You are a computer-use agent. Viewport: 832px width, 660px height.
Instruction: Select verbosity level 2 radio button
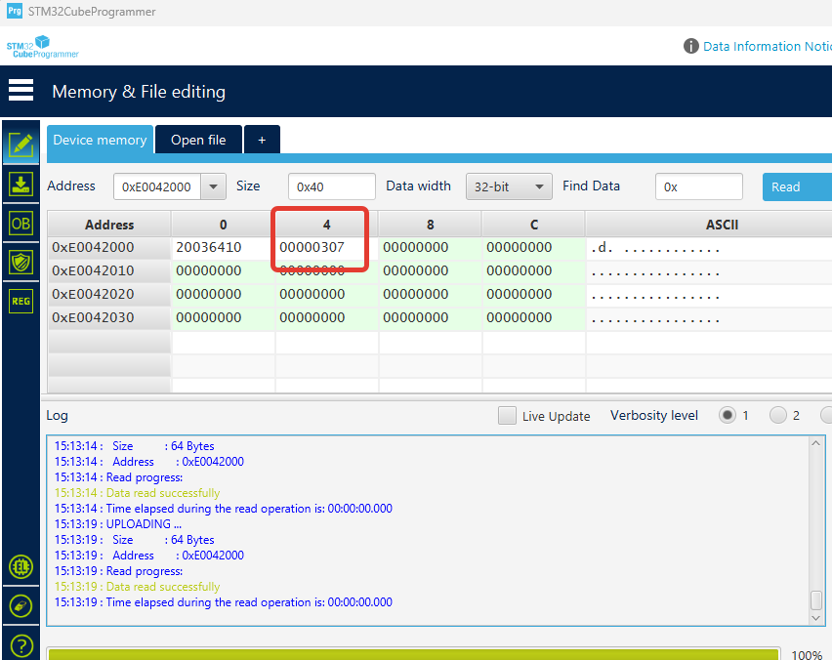click(778, 415)
